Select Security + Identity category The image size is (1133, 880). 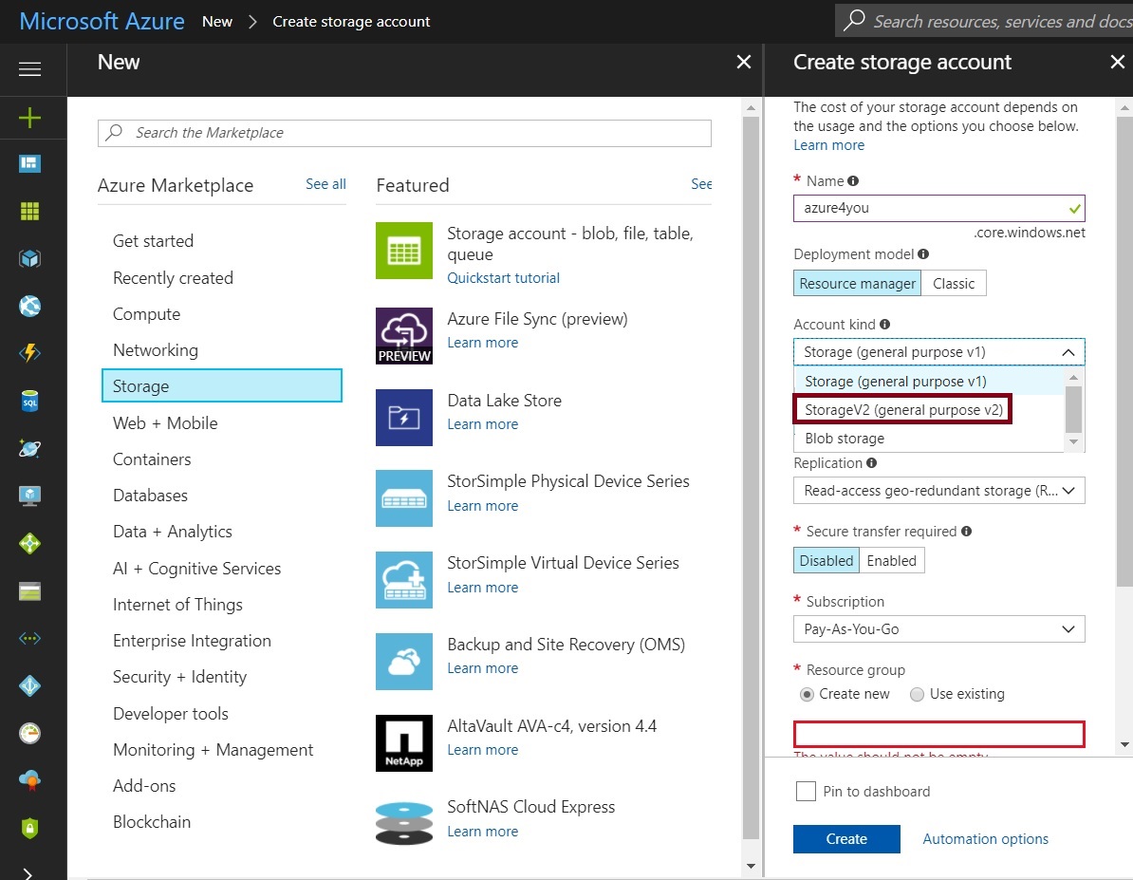180,677
